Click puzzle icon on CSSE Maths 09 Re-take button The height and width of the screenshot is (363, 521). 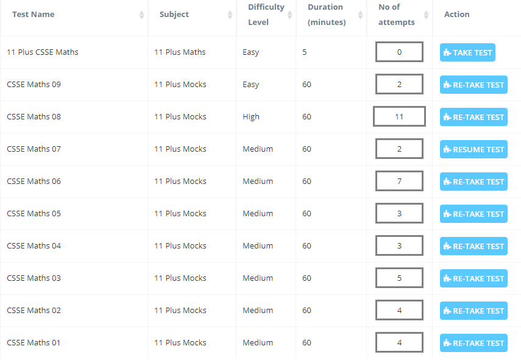coord(447,85)
